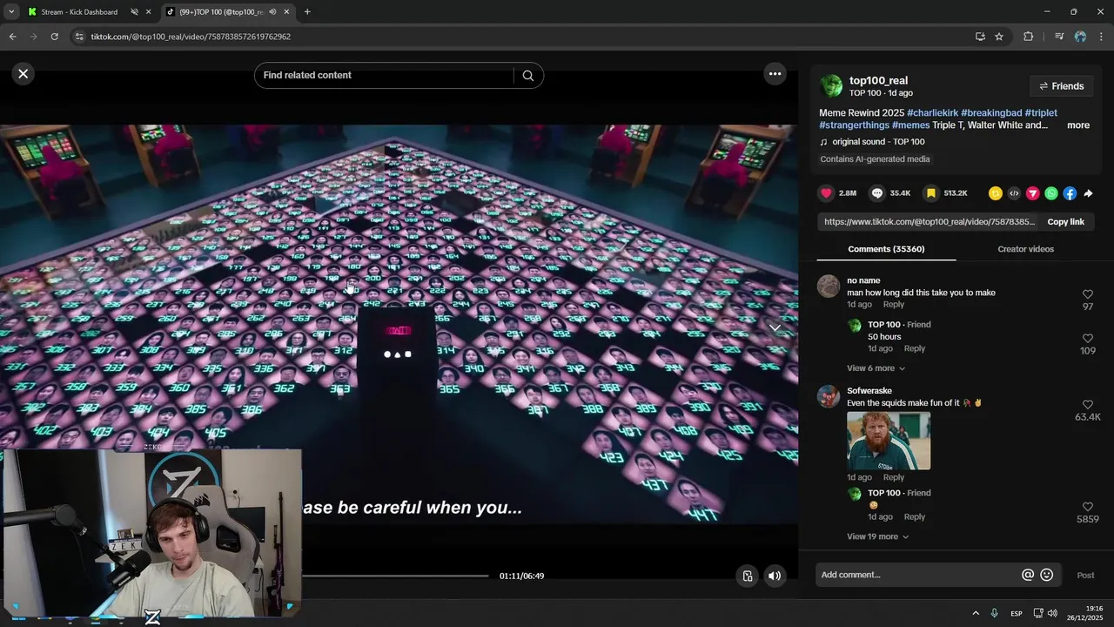Viewport: 1114px width, 627px height.
Task: Click the search magnifier icon in related content bar
Action: click(x=527, y=76)
